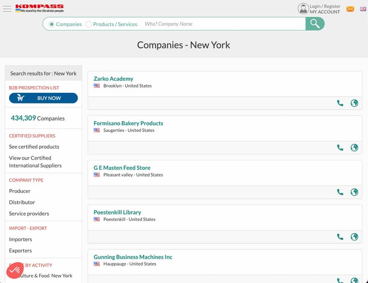368x283 pixels.
Task: Open the hamburger menu
Action: pos(7,8)
